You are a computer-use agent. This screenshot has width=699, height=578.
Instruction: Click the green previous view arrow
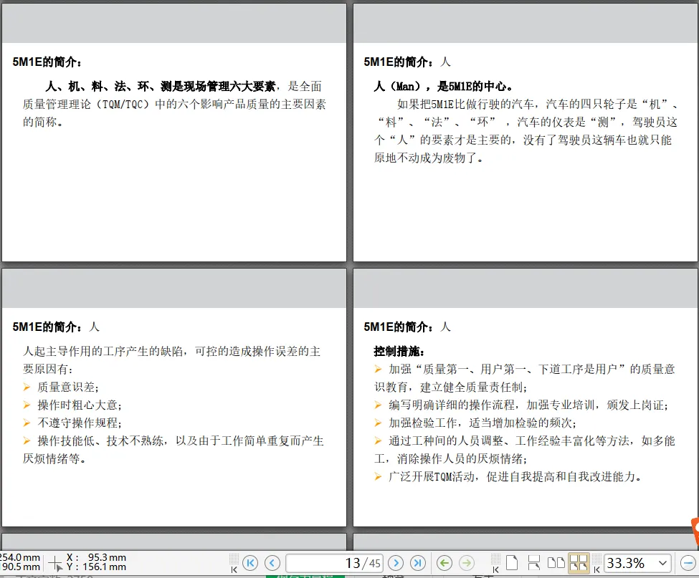point(444,563)
